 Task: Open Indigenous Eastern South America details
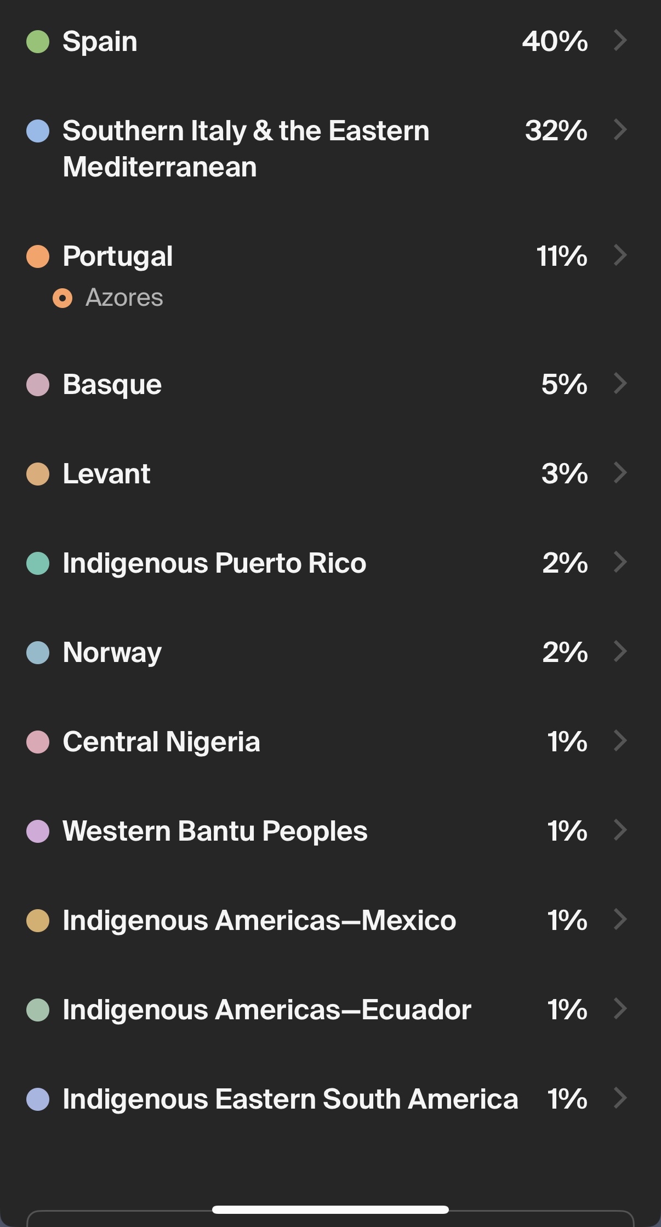[x=290, y=1099]
